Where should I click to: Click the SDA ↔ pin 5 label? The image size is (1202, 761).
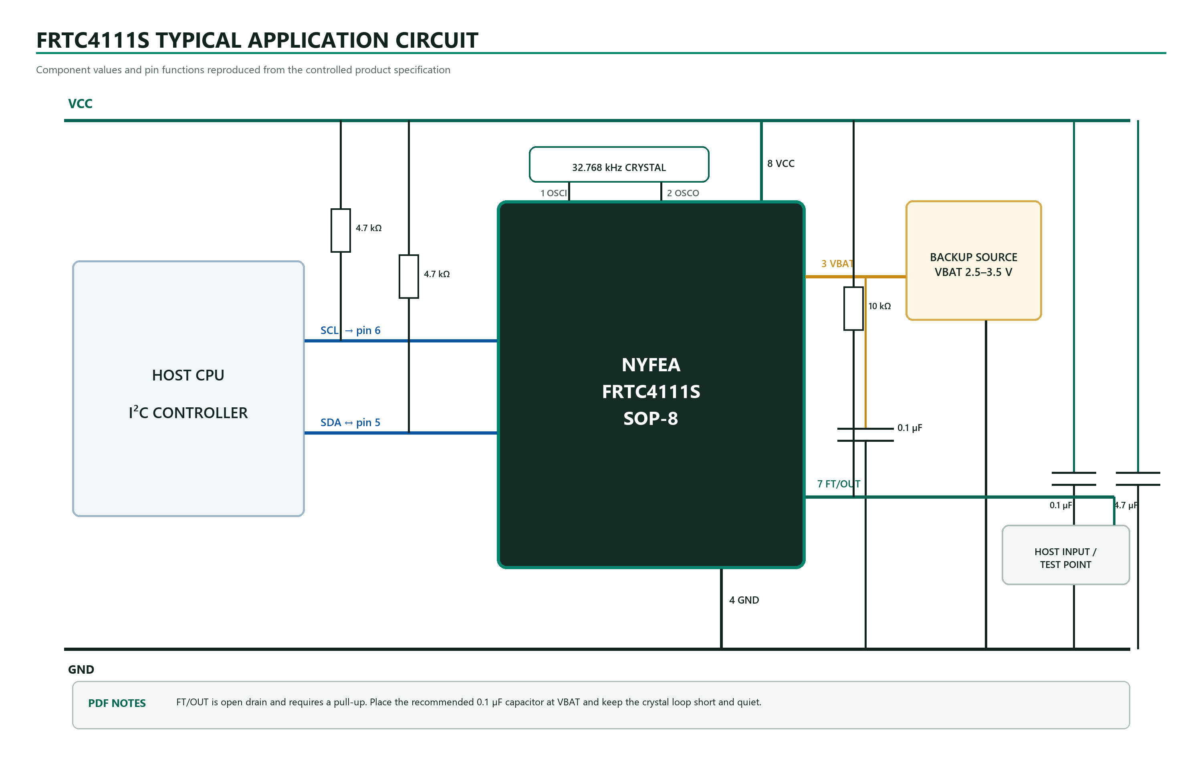pyautogui.click(x=351, y=423)
